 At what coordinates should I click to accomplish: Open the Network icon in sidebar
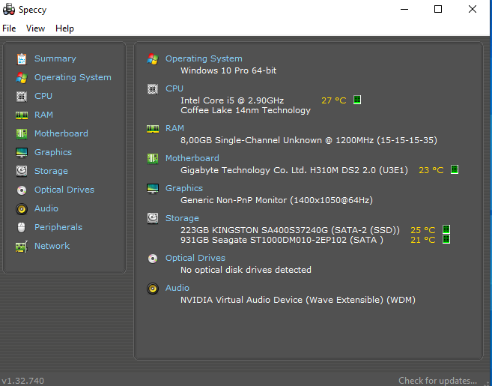point(21,246)
